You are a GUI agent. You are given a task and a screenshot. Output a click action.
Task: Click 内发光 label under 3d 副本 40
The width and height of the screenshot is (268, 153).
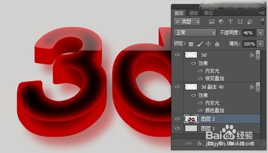212,103
